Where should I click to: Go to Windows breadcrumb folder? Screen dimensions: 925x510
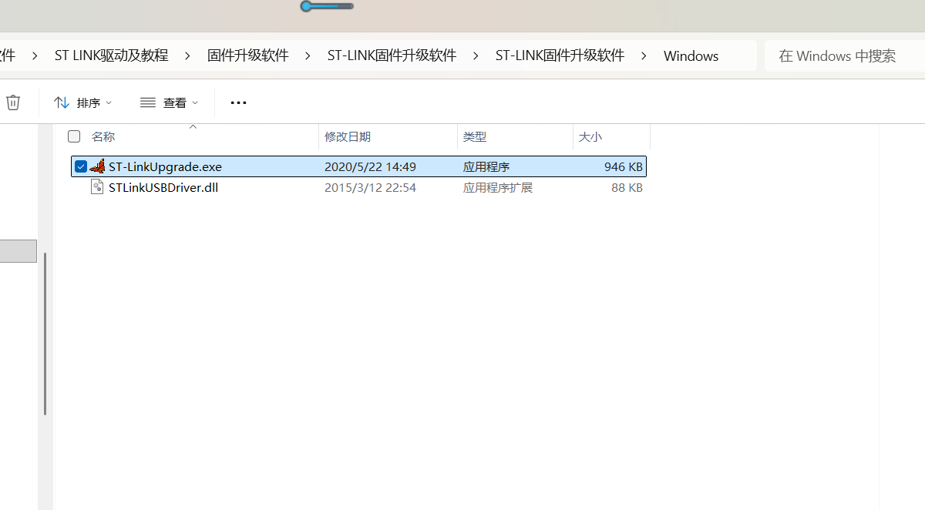(x=691, y=55)
